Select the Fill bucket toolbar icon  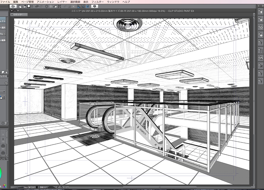tap(55, 6)
